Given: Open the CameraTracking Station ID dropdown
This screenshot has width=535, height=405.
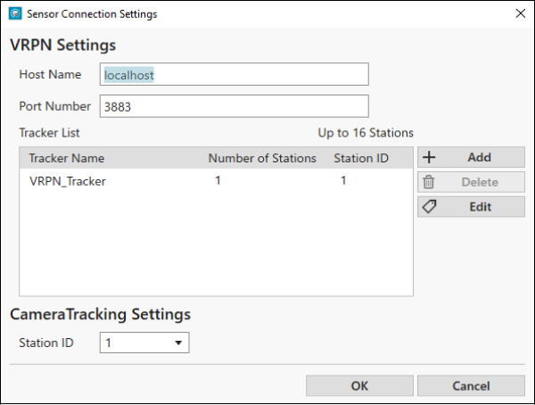Looking at the screenshot, I should (144, 343).
